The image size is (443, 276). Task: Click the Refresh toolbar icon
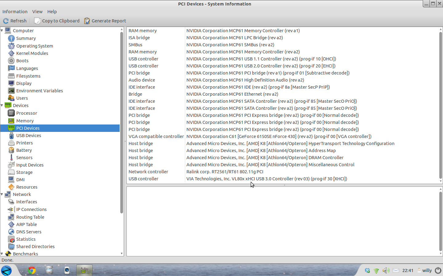pyautogui.click(x=6, y=21)
